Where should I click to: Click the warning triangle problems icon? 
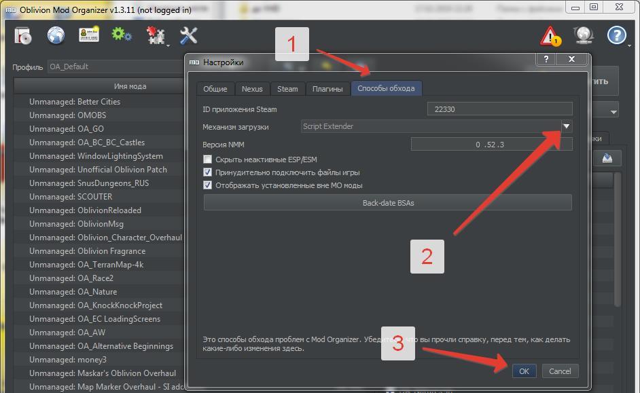click(x=550, y=36)
